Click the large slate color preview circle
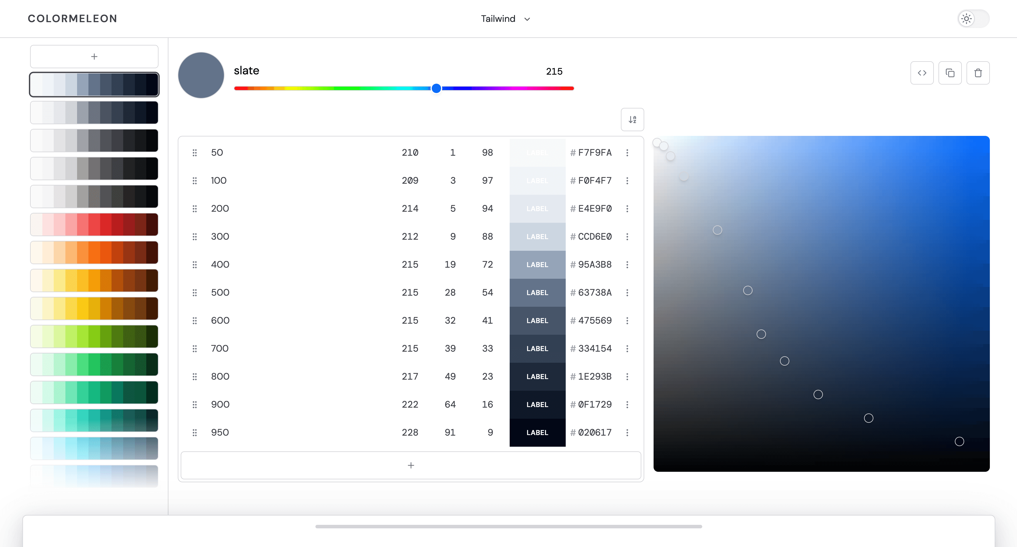This screenshot has width=1017, height=547. tap(201, 75)
